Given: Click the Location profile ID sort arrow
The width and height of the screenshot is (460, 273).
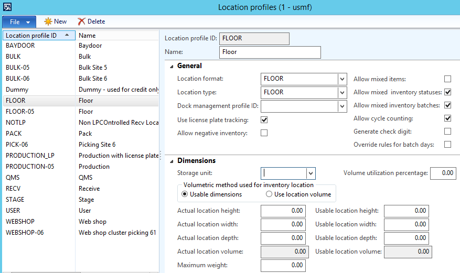Looking at the screenshot, I should [68, 36].
